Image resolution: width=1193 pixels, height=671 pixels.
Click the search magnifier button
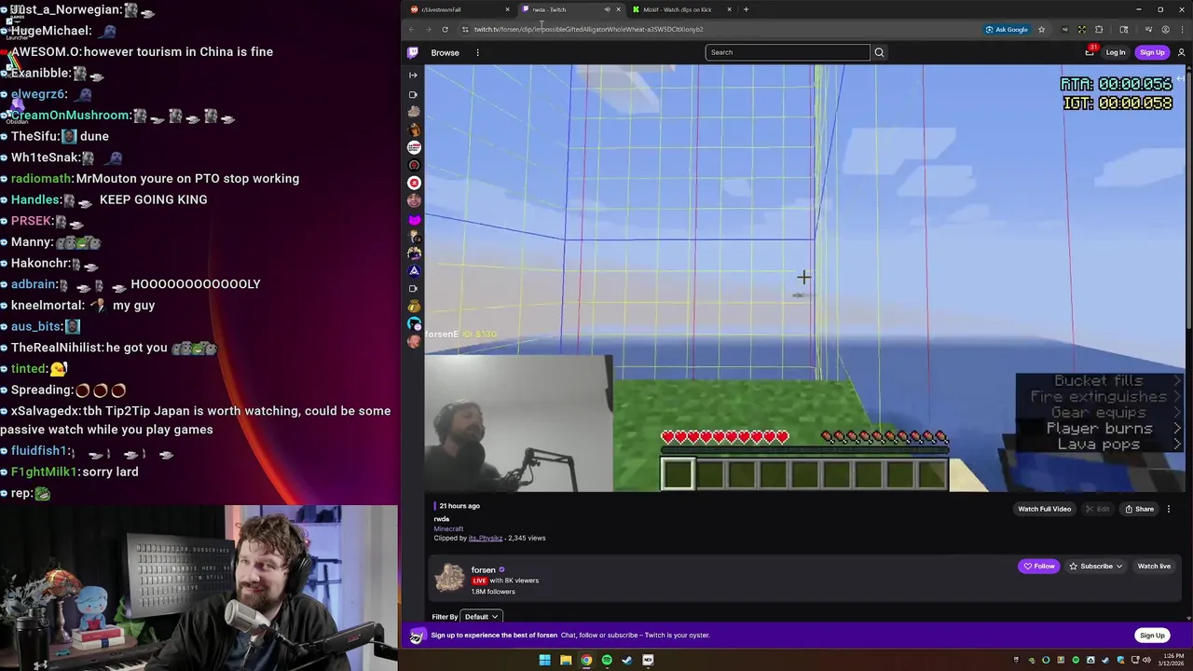[x=879, y=52]
